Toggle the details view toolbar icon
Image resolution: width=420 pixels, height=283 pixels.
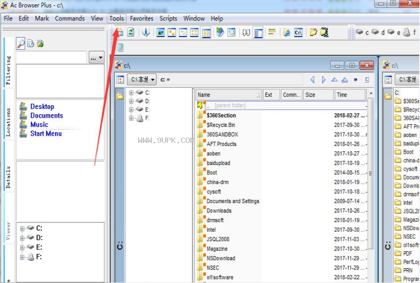[x=206, y=33]
